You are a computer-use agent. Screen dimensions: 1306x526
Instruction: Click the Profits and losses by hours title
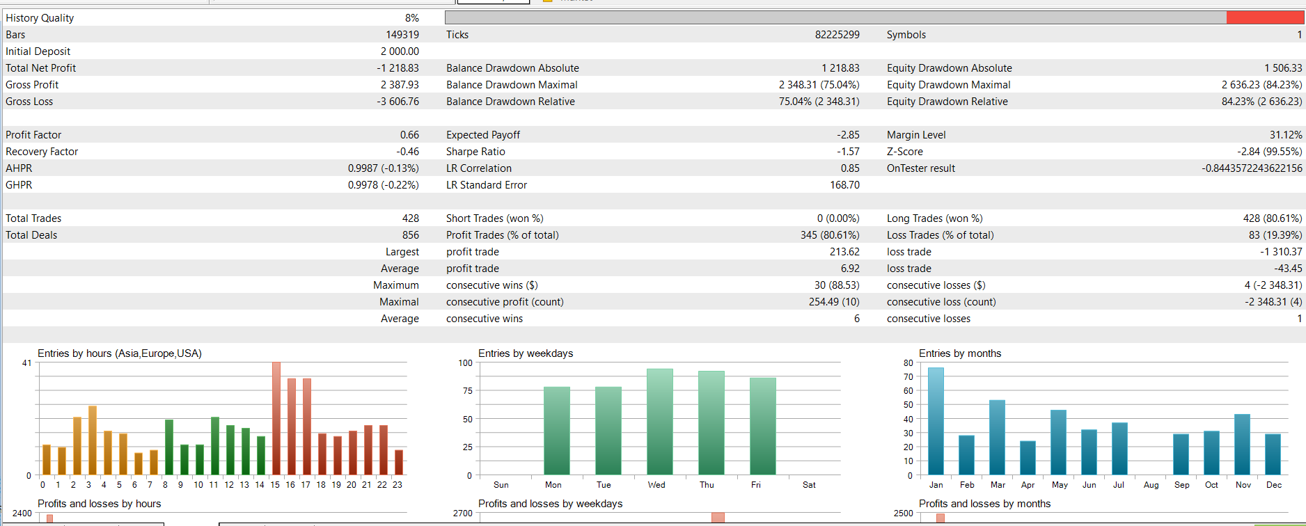tap(99, 504)
